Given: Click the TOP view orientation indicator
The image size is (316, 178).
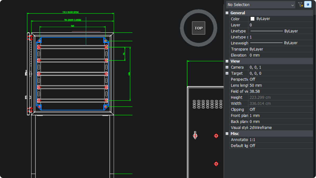Looking at the screenshot, I should coord(198,28).
